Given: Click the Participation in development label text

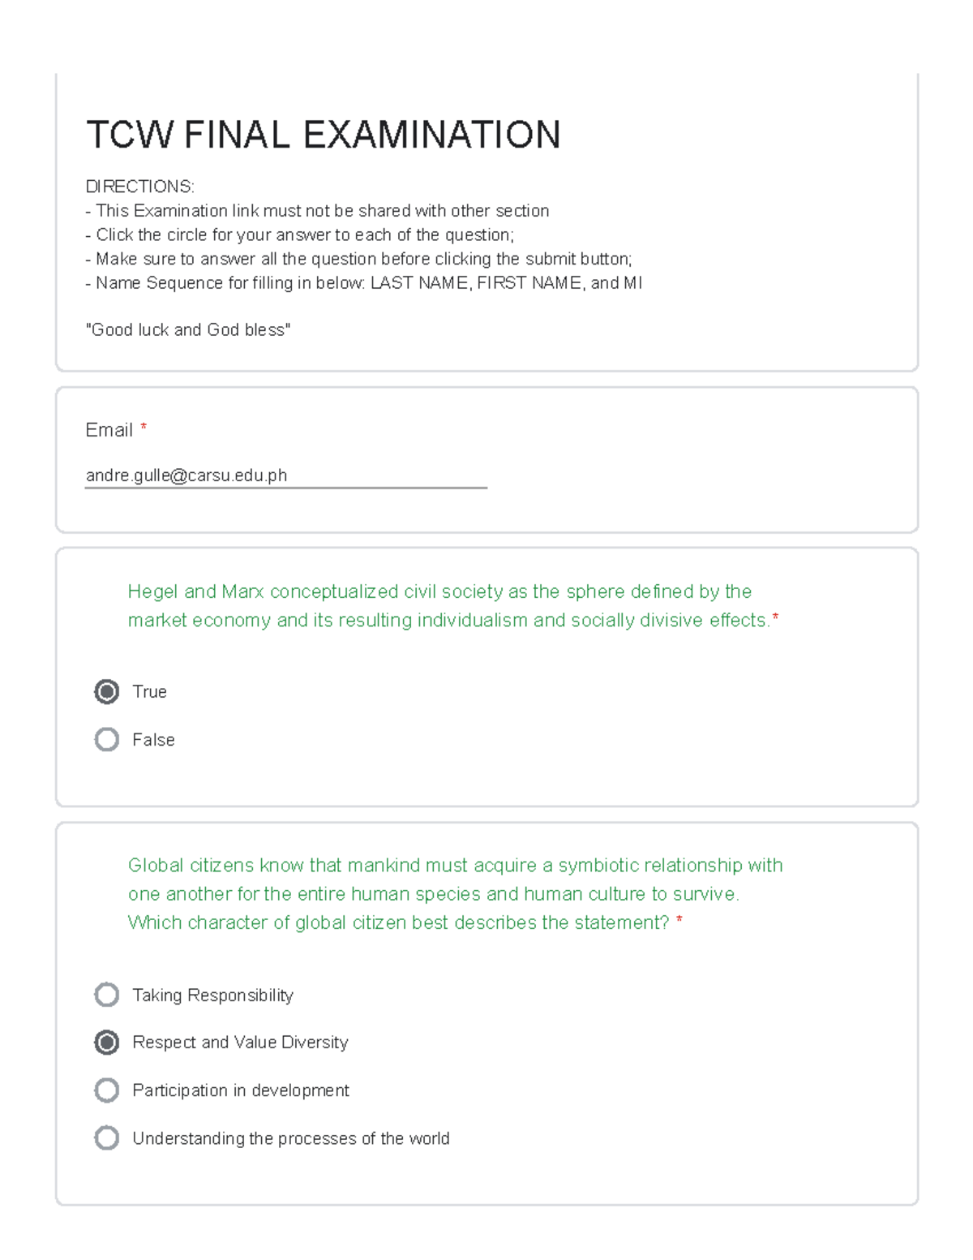Looking at the screenshot, I should pyautogui.click(x=241, y=1090).
